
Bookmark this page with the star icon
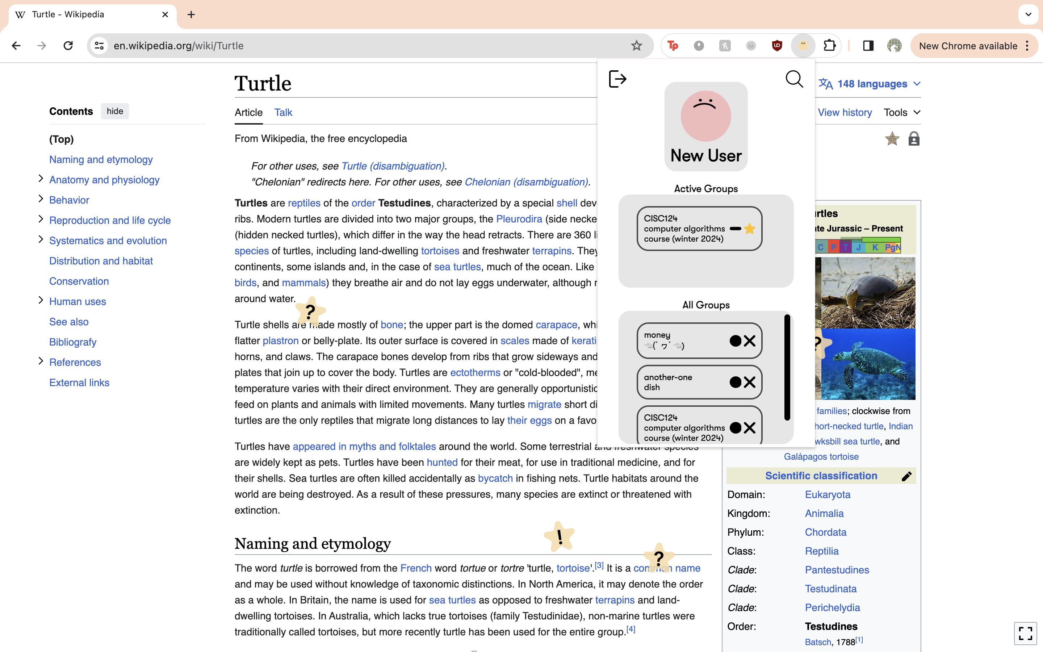(636, 46)
